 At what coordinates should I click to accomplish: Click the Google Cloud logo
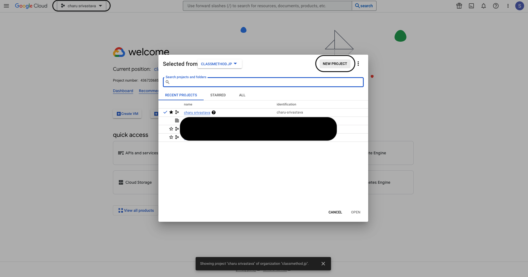[31, 6]
